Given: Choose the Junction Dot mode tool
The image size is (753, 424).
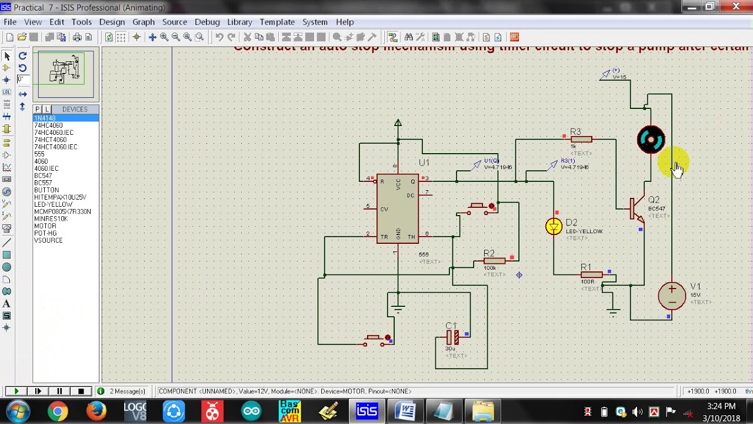Looking at the screenshot, I should click(x=7, y=79).
